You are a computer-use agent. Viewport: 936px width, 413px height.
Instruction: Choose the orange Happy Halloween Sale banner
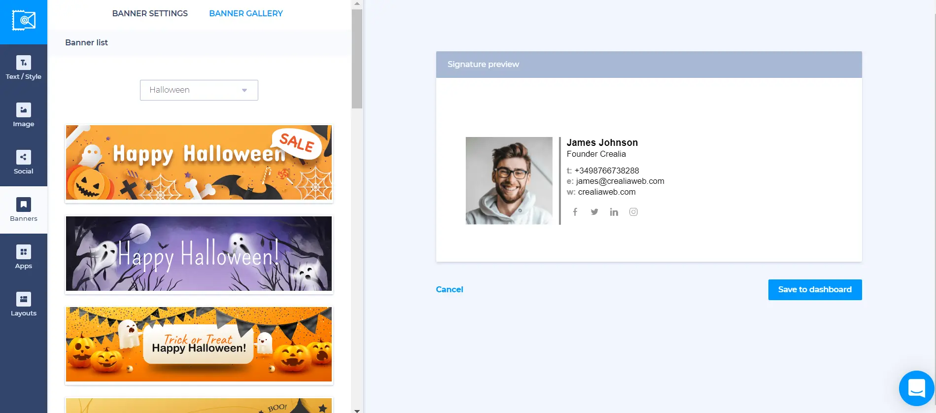pyautogui.click(x=199, y=163)
